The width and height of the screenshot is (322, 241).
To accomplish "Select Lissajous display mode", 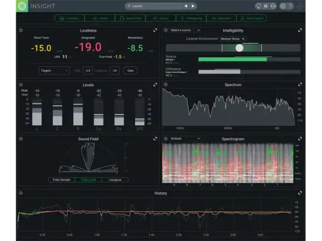I will (115, 180).
